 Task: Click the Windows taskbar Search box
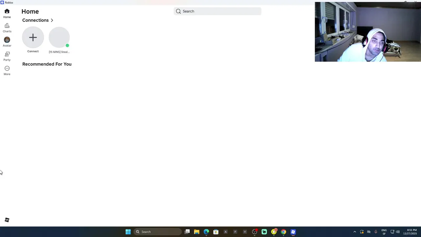158,232
